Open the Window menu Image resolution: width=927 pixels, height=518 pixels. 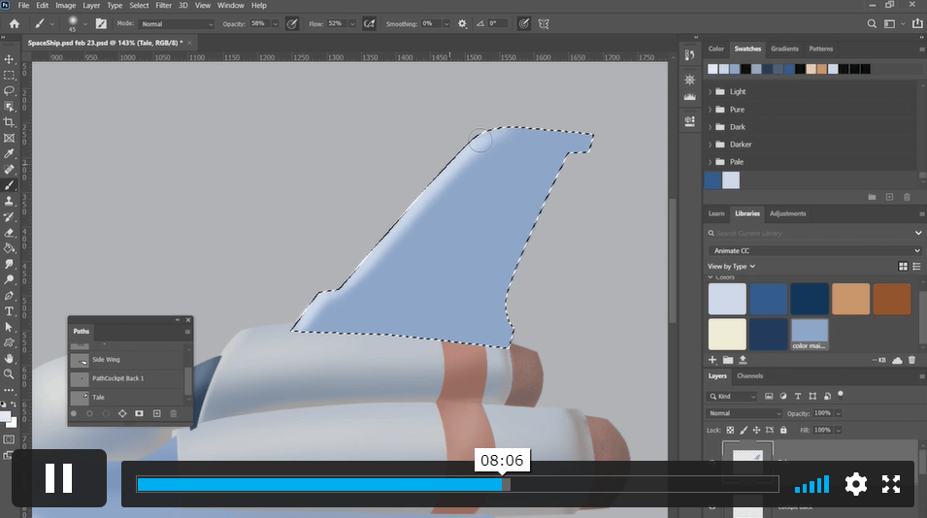(x=231, y=5)
